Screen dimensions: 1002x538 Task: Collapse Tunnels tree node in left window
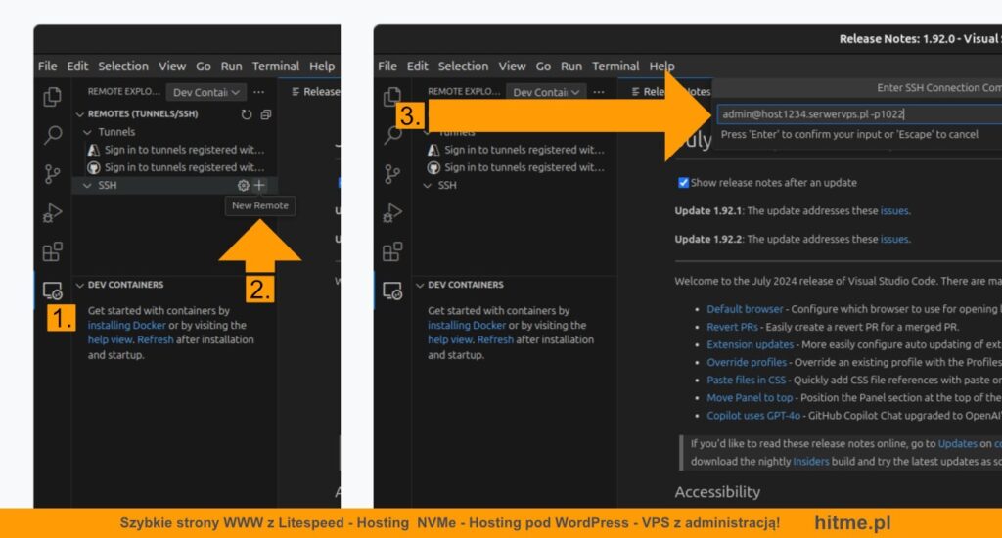click(x=87, y=132)
